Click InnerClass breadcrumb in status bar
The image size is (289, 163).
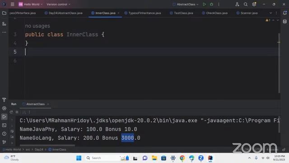pyautogui.click(x=57, y=149)
